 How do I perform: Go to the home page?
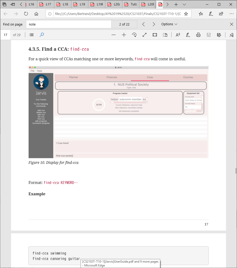36,14
